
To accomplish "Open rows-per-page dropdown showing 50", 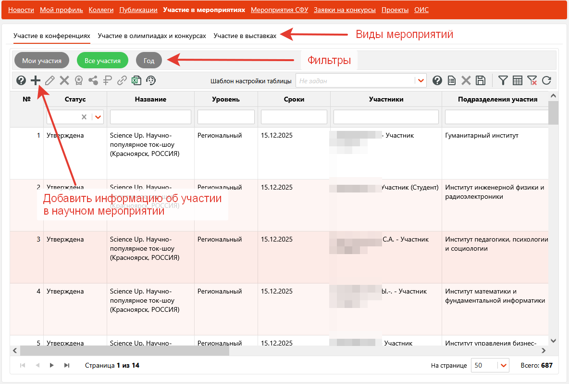I will tap(504, 365).
